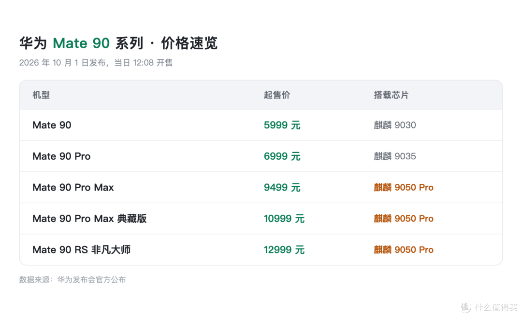Image resolution: width=522 pixels, height=318 pixels.
Task: Click the "5999 元" price
Action: click(x=282, y=125)
